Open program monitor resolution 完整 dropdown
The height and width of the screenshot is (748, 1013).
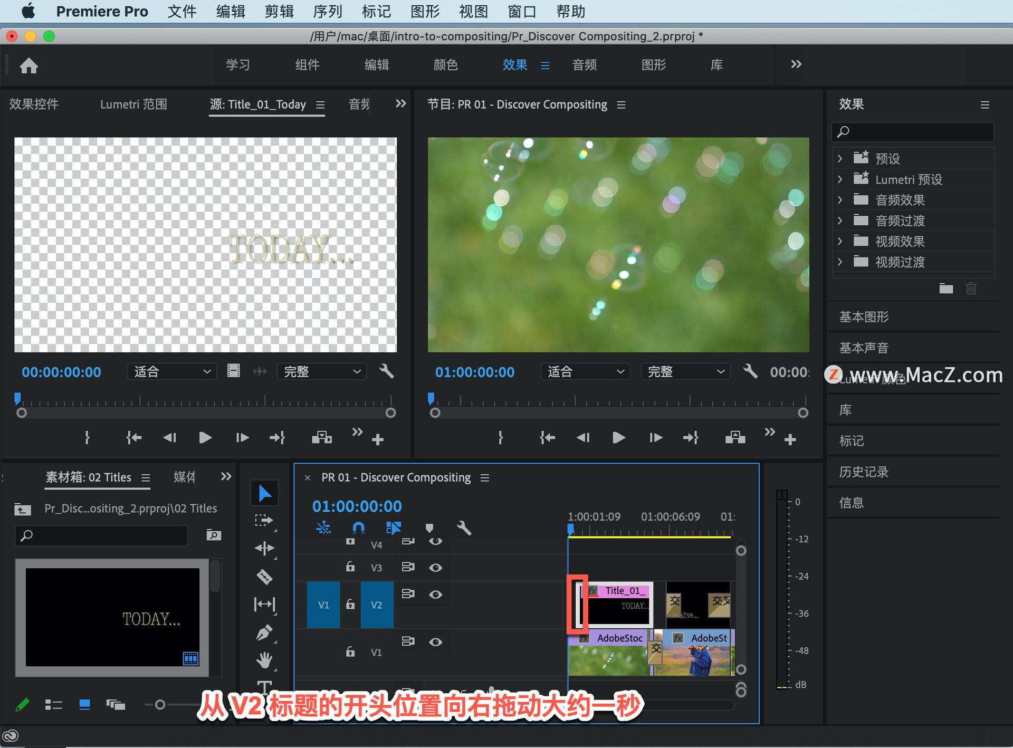tap(685, 371)
